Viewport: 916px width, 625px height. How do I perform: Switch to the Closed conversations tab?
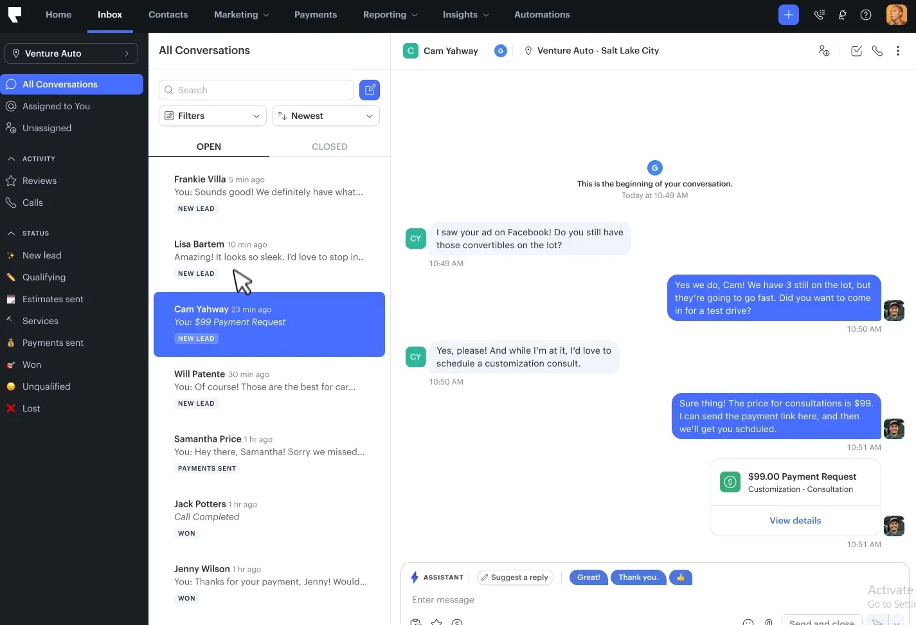coord(329,147)
